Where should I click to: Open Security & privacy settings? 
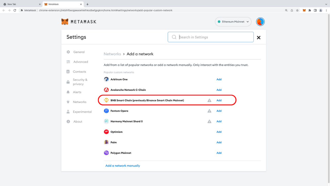click(x=80, y=82)
